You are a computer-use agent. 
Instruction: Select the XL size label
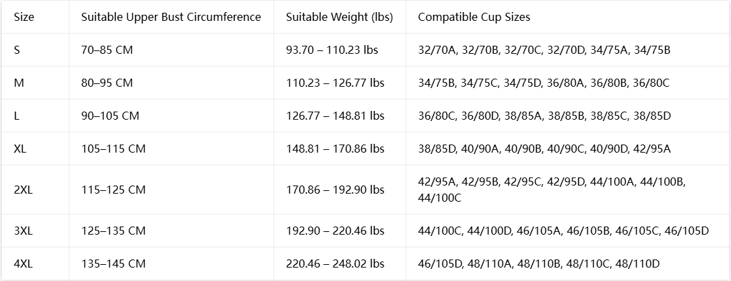(20, 149)
